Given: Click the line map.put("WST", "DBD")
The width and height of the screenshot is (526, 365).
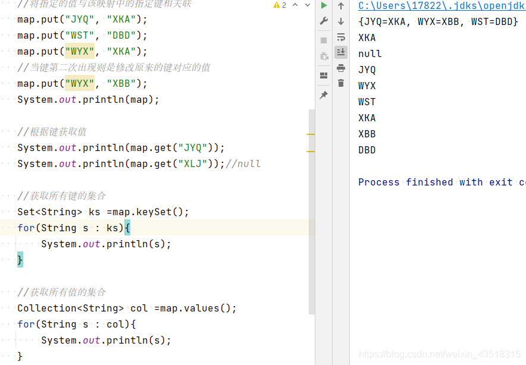Looking at the screenshot, I should 82,36.
